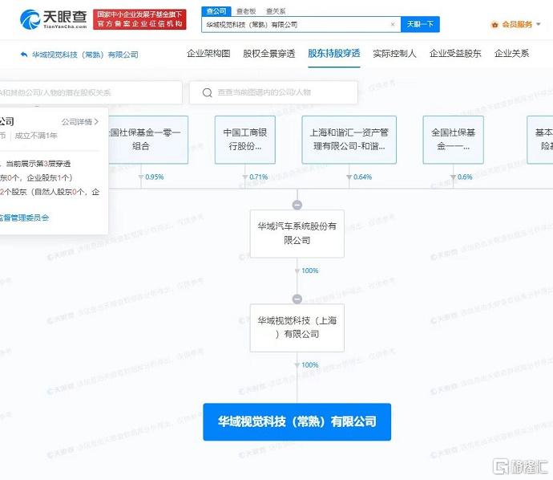
Task: Click the red 官方备案企业征信机构 banner
Action: coord(139,19)
